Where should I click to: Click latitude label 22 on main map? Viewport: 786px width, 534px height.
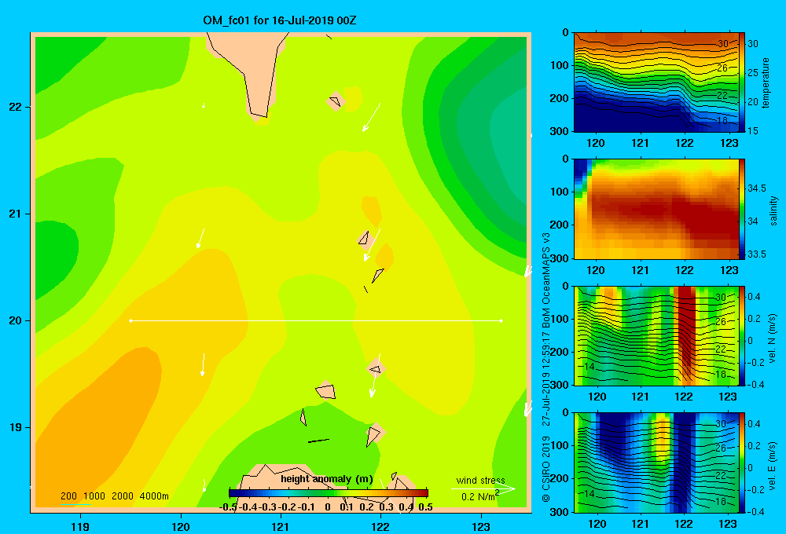point(15,107)
